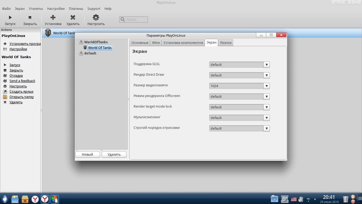Image resolution: width=362 pixels, height=204 pixels.
Task: Click the World Of Tanks shortcut icon in dialog tree
Action: point(85,48)
